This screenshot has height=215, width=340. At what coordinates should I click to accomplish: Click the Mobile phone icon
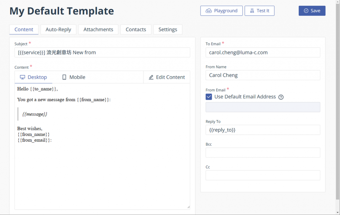coord(64,77)
